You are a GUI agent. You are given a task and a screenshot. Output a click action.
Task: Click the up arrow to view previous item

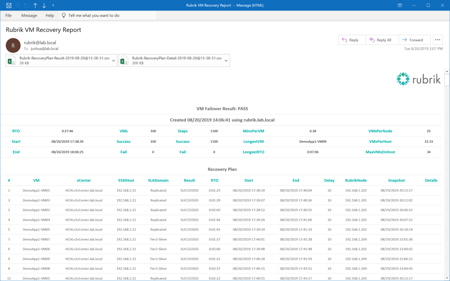coord(35,5)
